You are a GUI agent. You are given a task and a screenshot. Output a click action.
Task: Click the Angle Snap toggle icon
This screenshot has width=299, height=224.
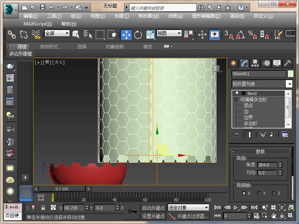240,34
